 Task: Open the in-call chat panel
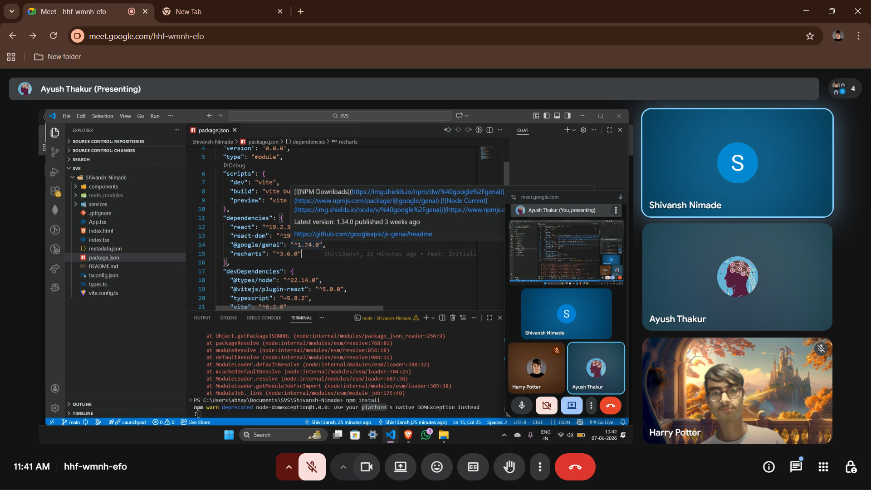coord(796,467)
